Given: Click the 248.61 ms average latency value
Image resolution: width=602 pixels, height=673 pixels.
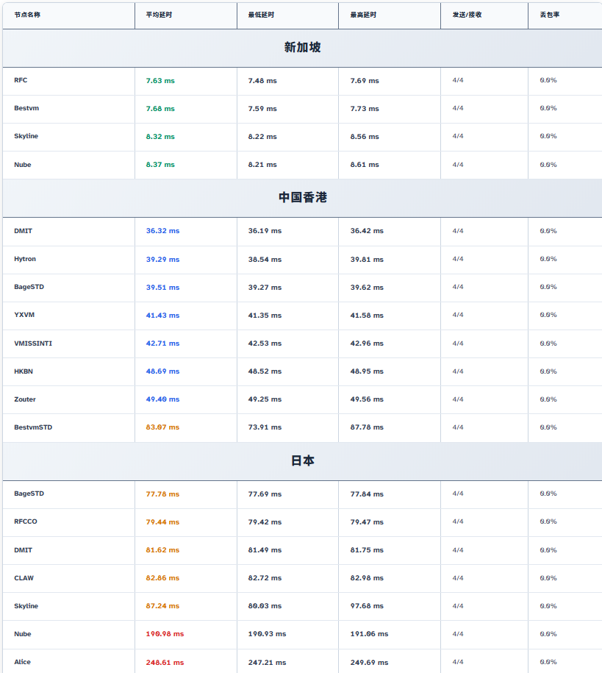Looking at the screenshot, I should click(165, 663).
